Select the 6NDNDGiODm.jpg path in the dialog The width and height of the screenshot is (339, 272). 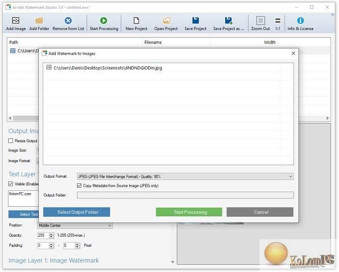coord(108,68)
